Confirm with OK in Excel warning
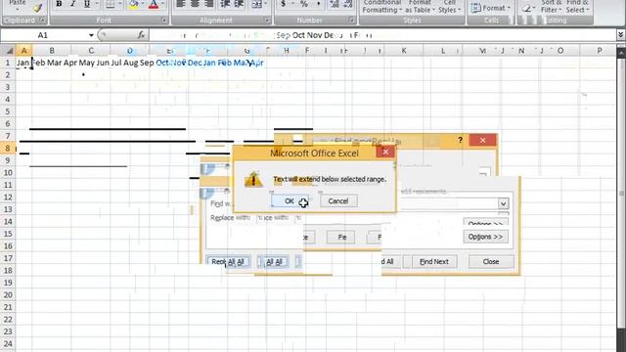Viewport: 626px width, 352px height. [x=290, y=201]
